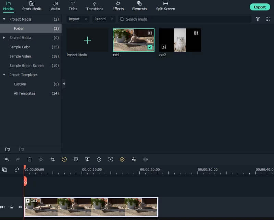Click the audio waveform beat icon
274x220 pixels.
click(145, 159)
